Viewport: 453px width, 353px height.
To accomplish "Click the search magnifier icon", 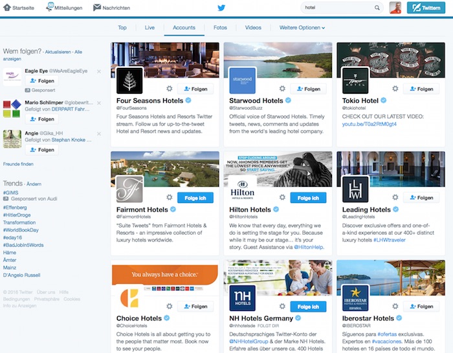I will coord(377,8).
